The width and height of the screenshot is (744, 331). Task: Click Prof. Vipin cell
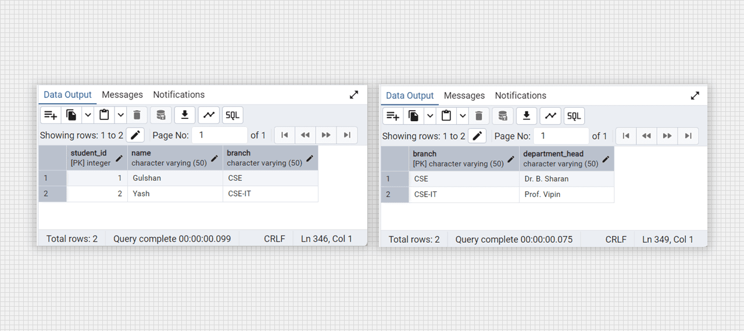pos(567,194)
